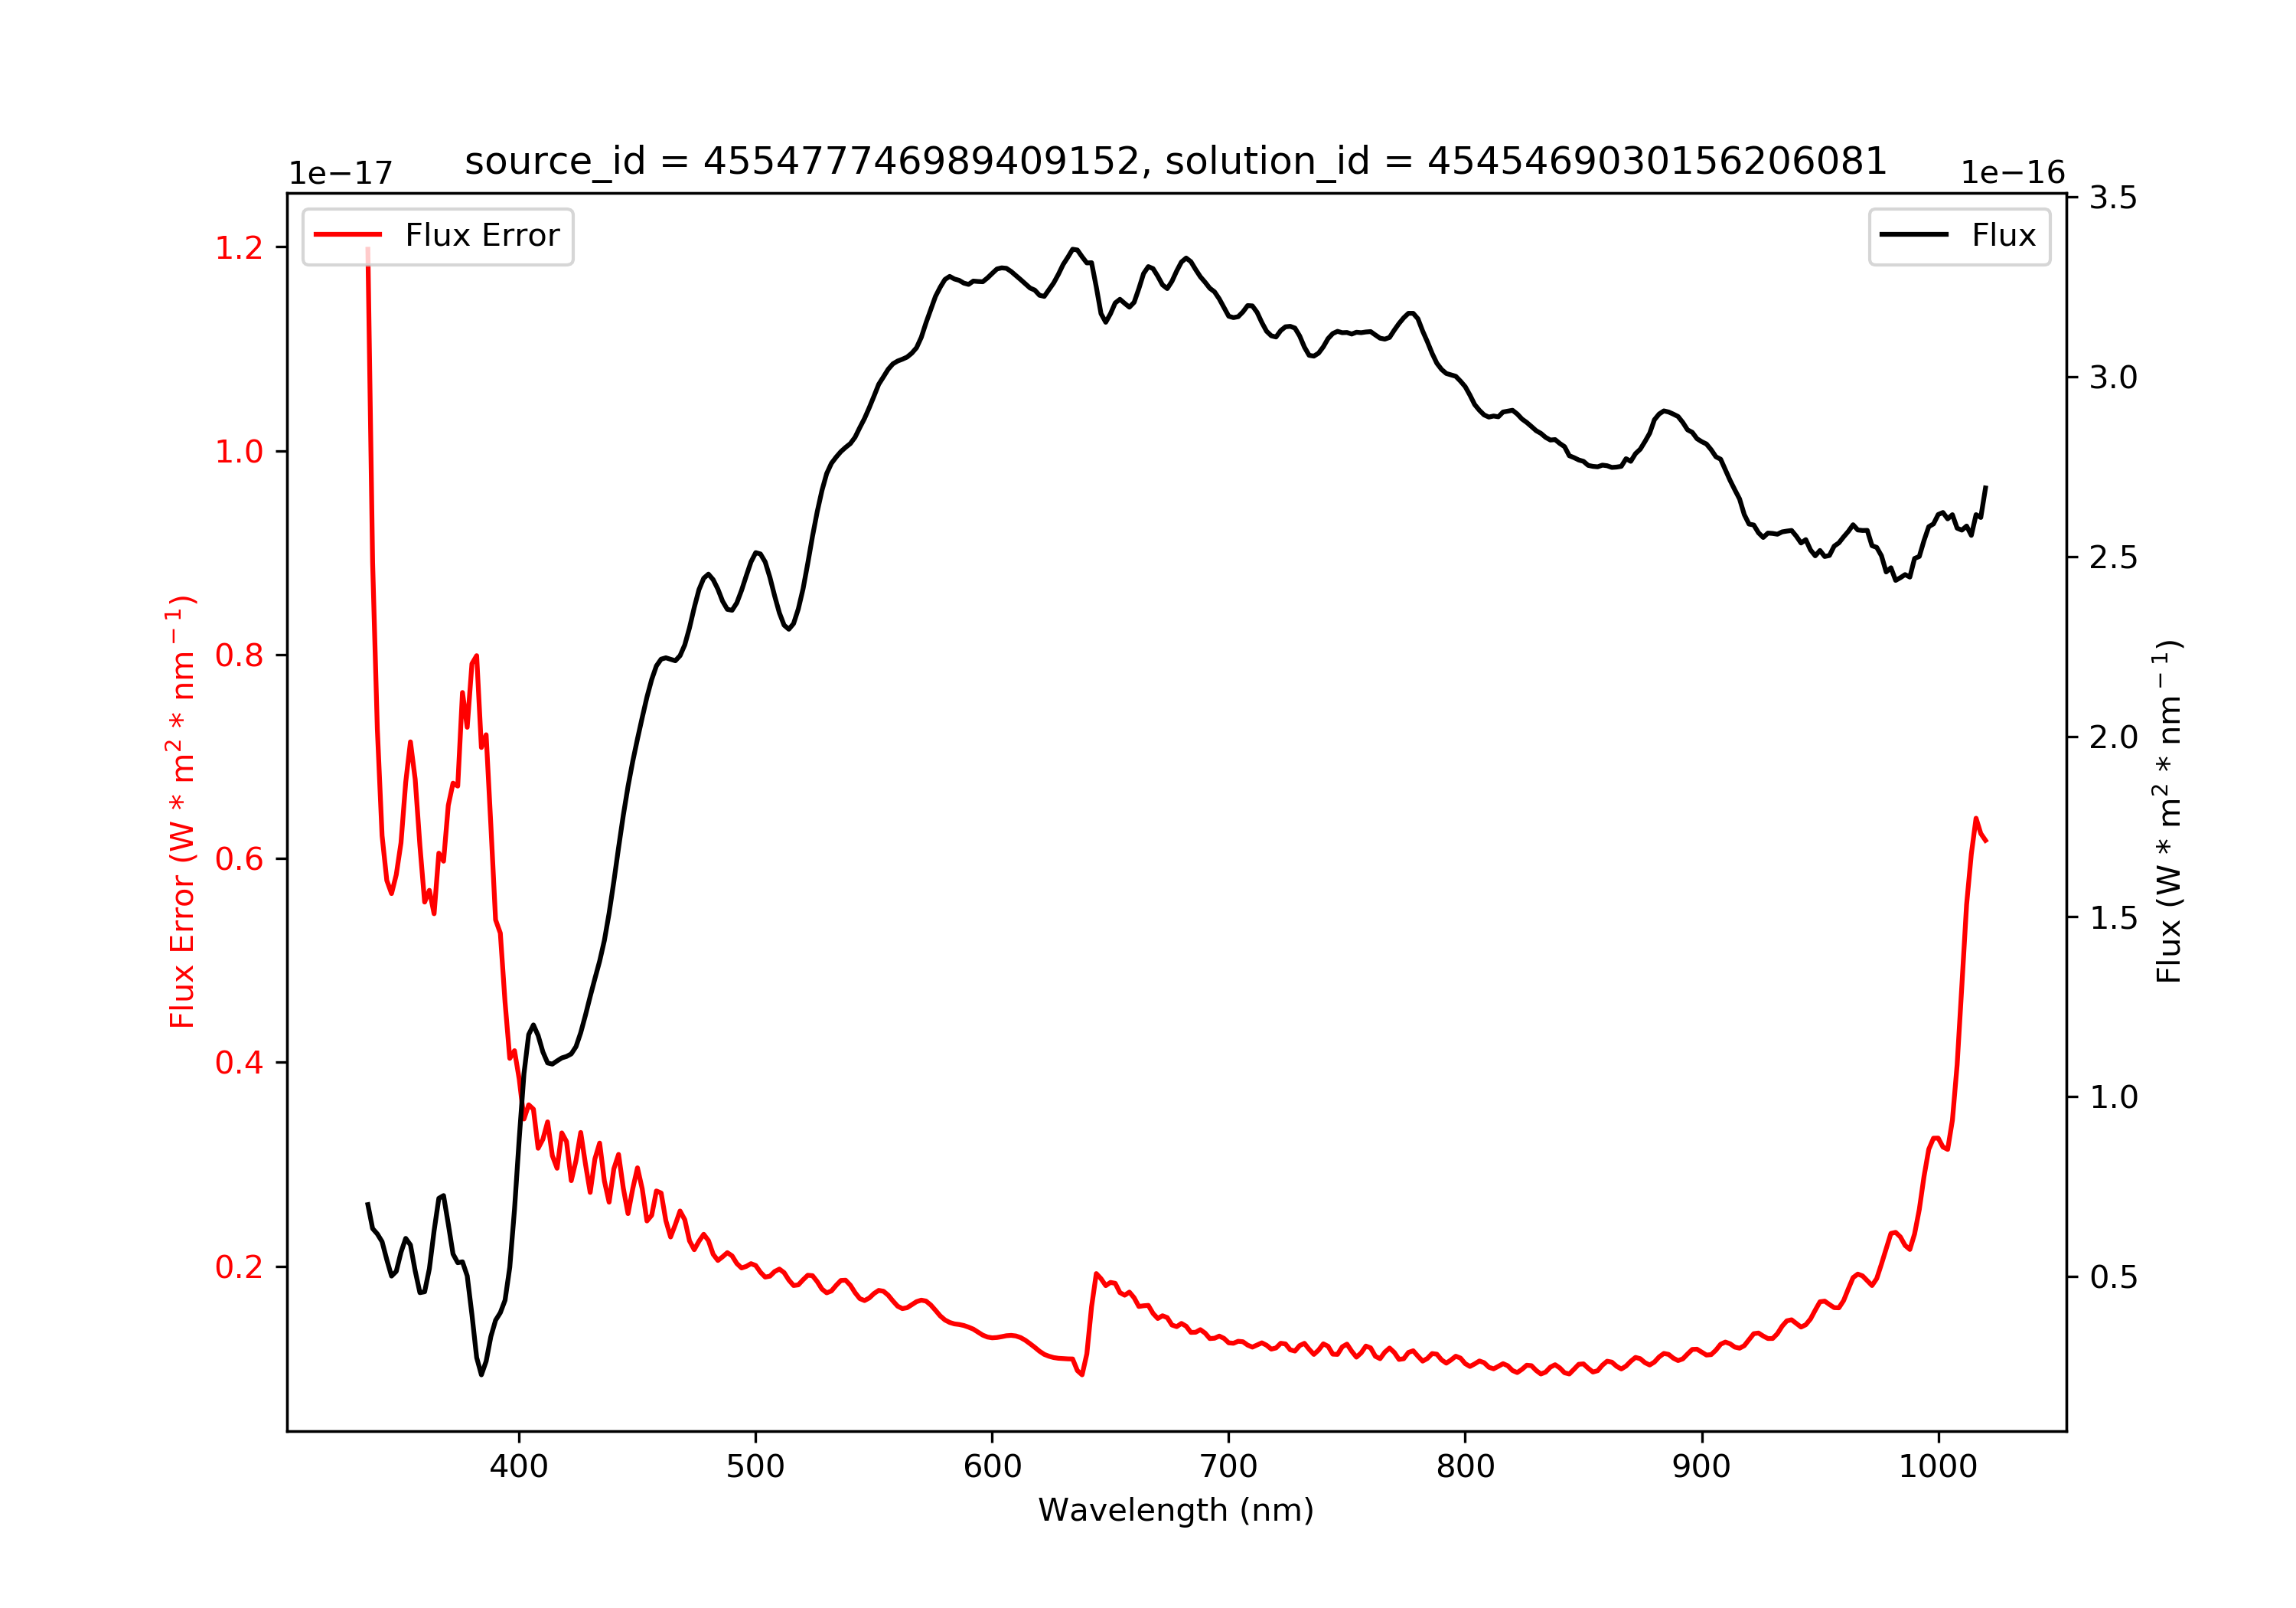Click the 900 tick on wavelength axis
2296x1608 pixels.
coord(1702,1467)
